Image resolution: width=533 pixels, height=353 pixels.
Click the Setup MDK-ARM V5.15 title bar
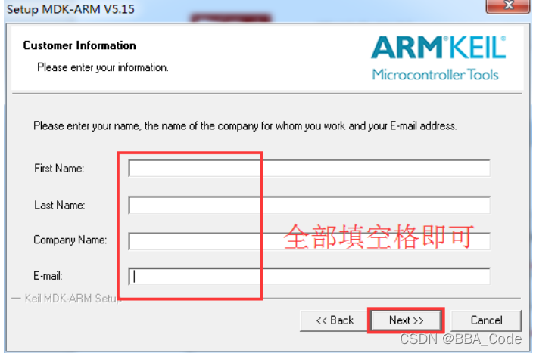(x=70, y=9)
